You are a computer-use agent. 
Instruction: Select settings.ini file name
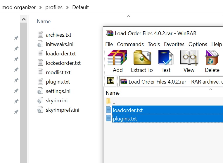pos(58,91)
